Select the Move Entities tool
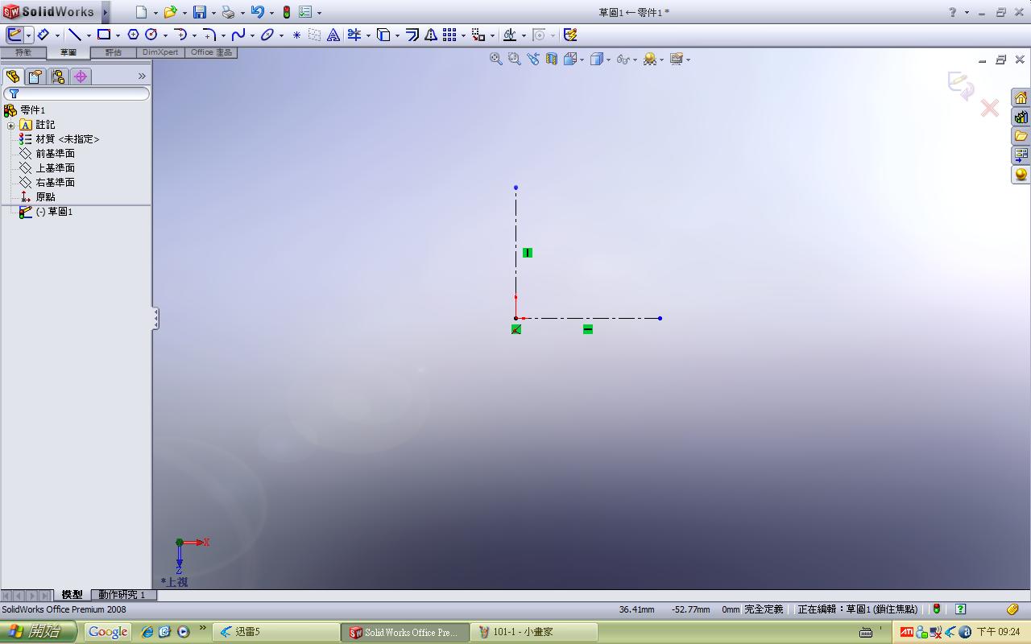This screenshot has height=644, width=1031. (x=478, y=35)
